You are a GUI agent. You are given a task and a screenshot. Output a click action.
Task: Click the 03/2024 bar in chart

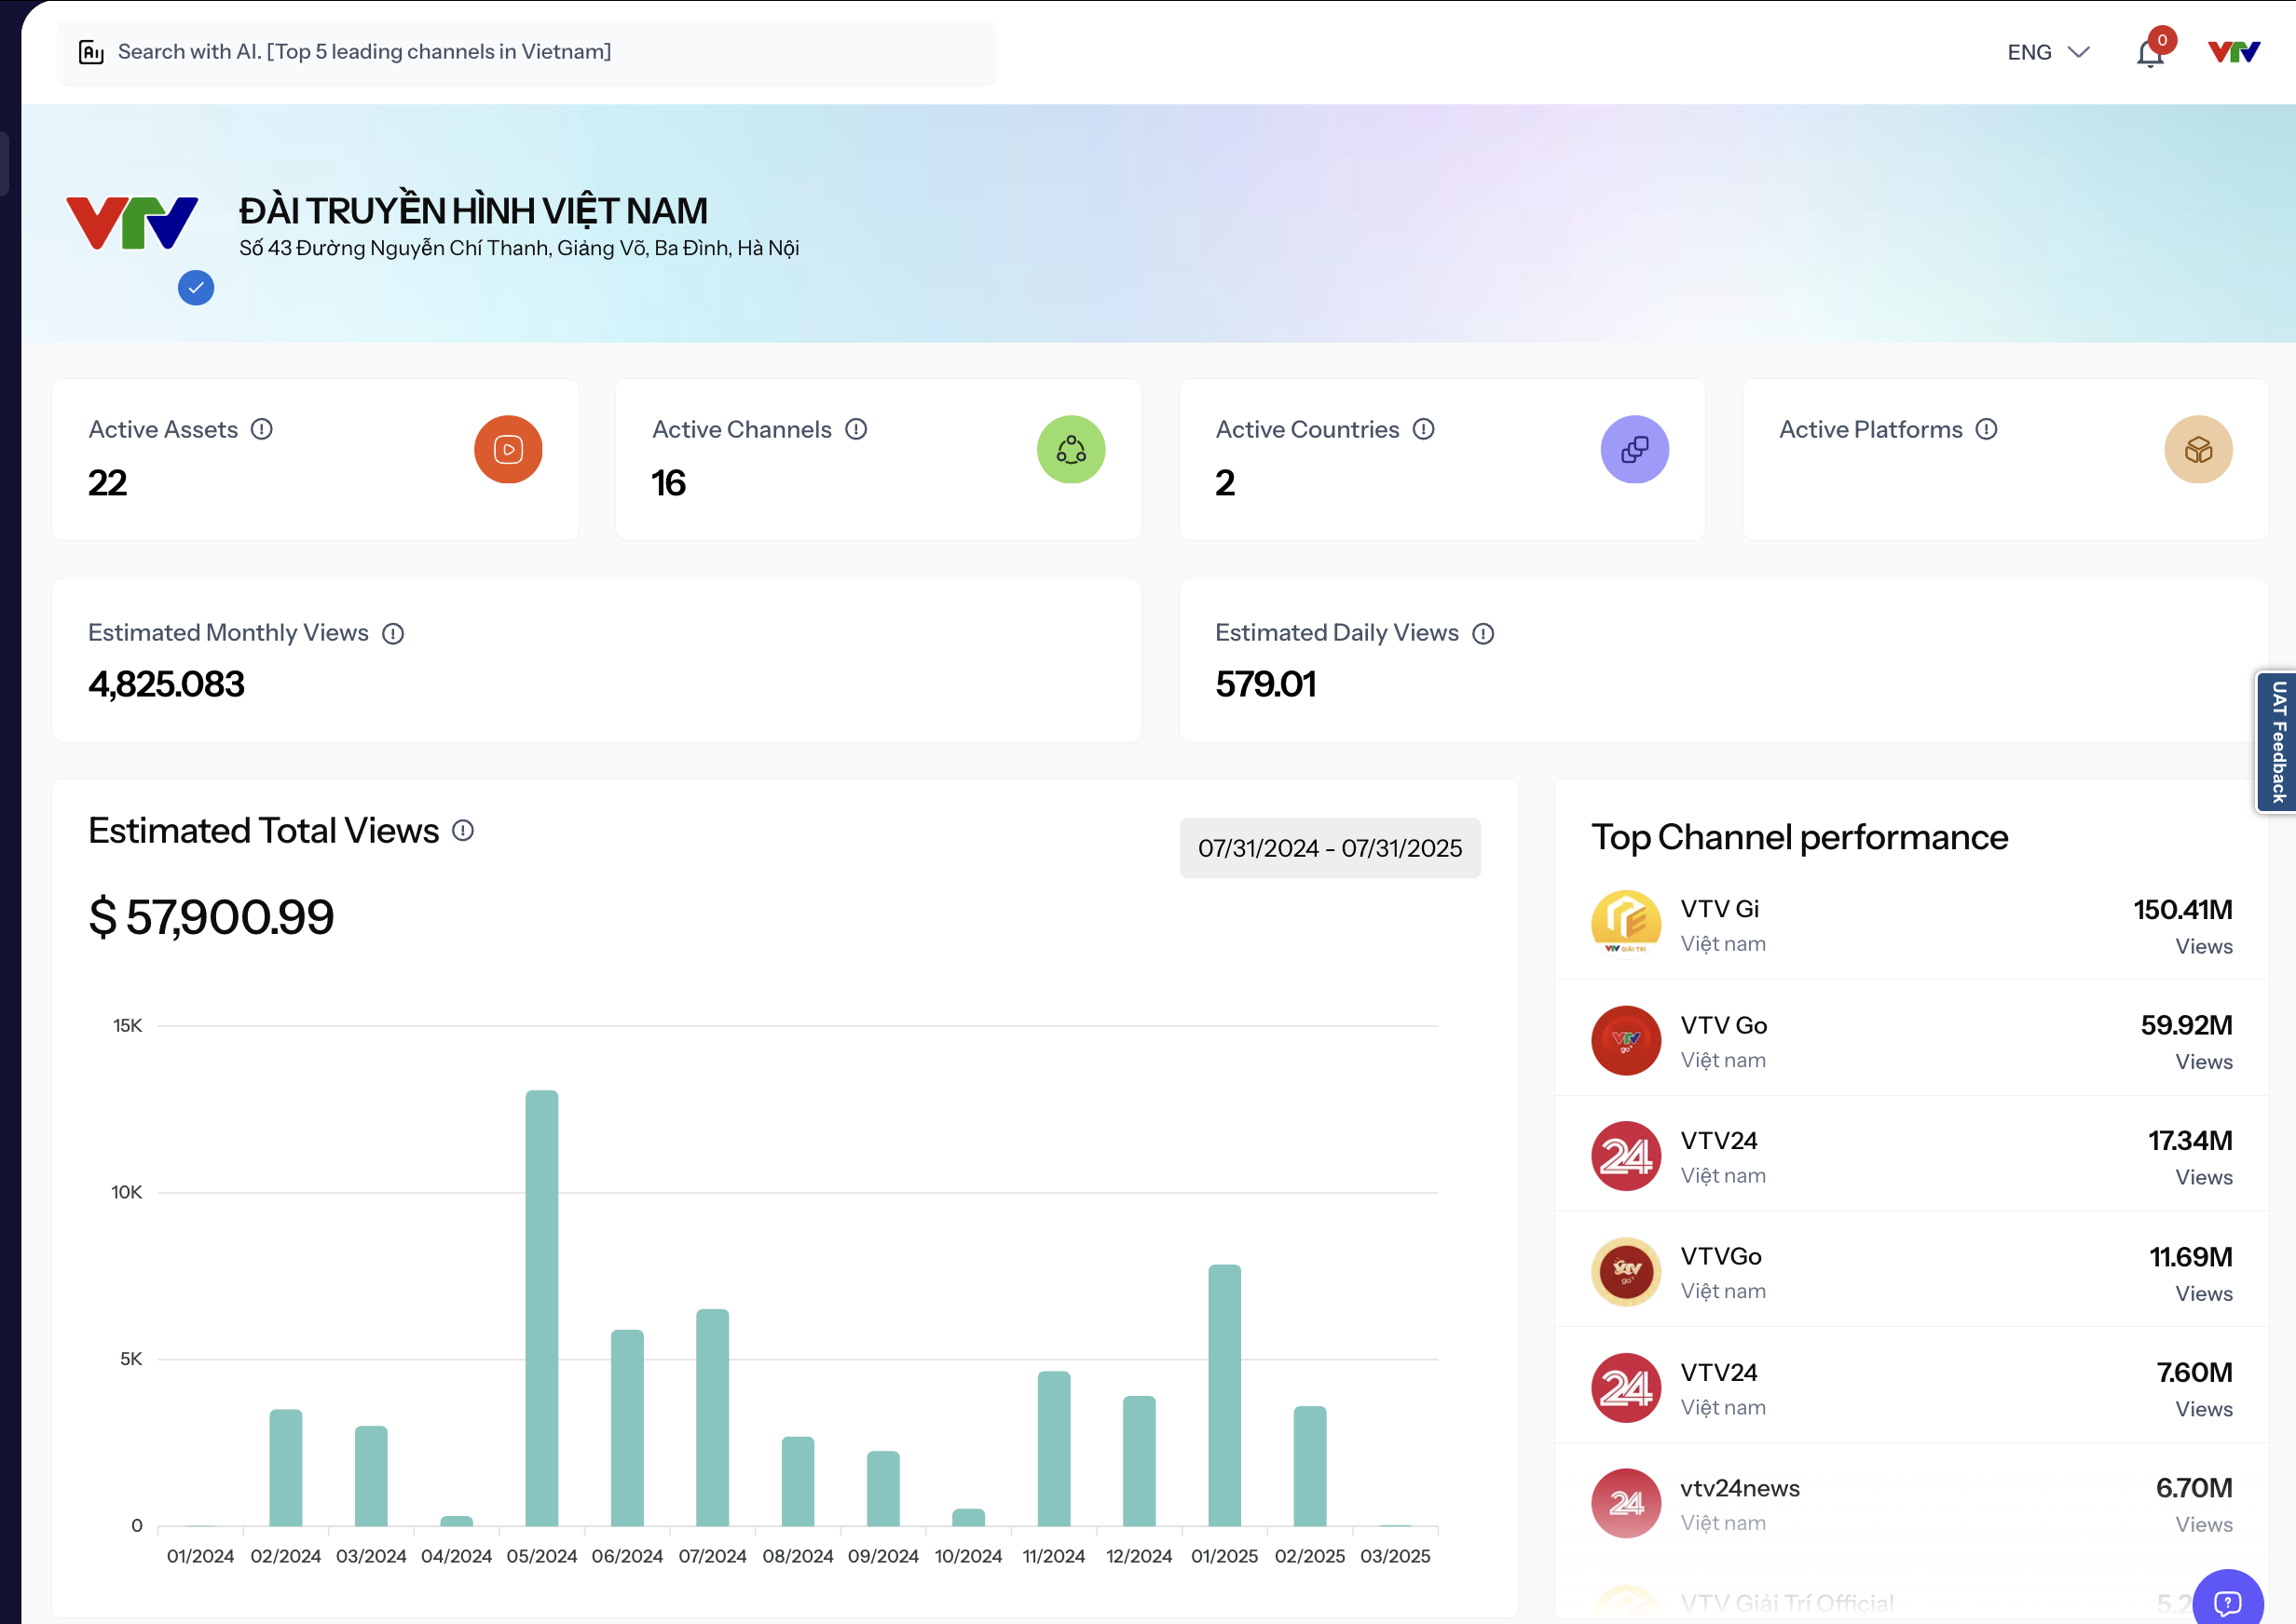371,1476
